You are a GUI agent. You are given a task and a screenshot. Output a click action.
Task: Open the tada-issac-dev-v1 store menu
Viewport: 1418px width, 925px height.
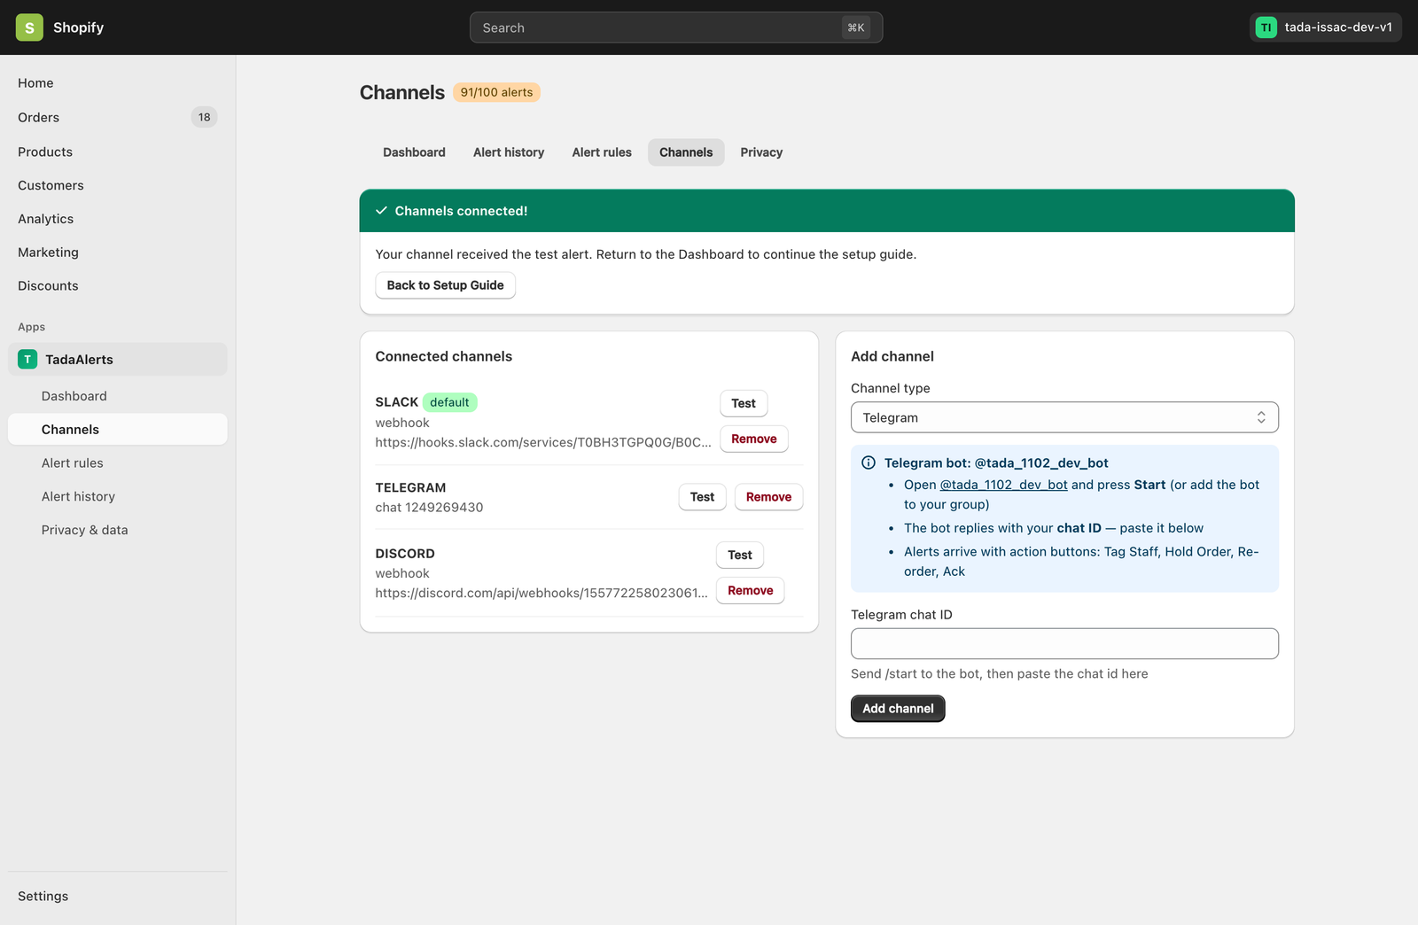(x=1326, y=27)
